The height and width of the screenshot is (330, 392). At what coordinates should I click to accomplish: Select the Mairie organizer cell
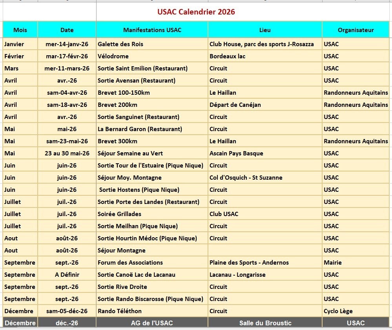tap(356, 262)
